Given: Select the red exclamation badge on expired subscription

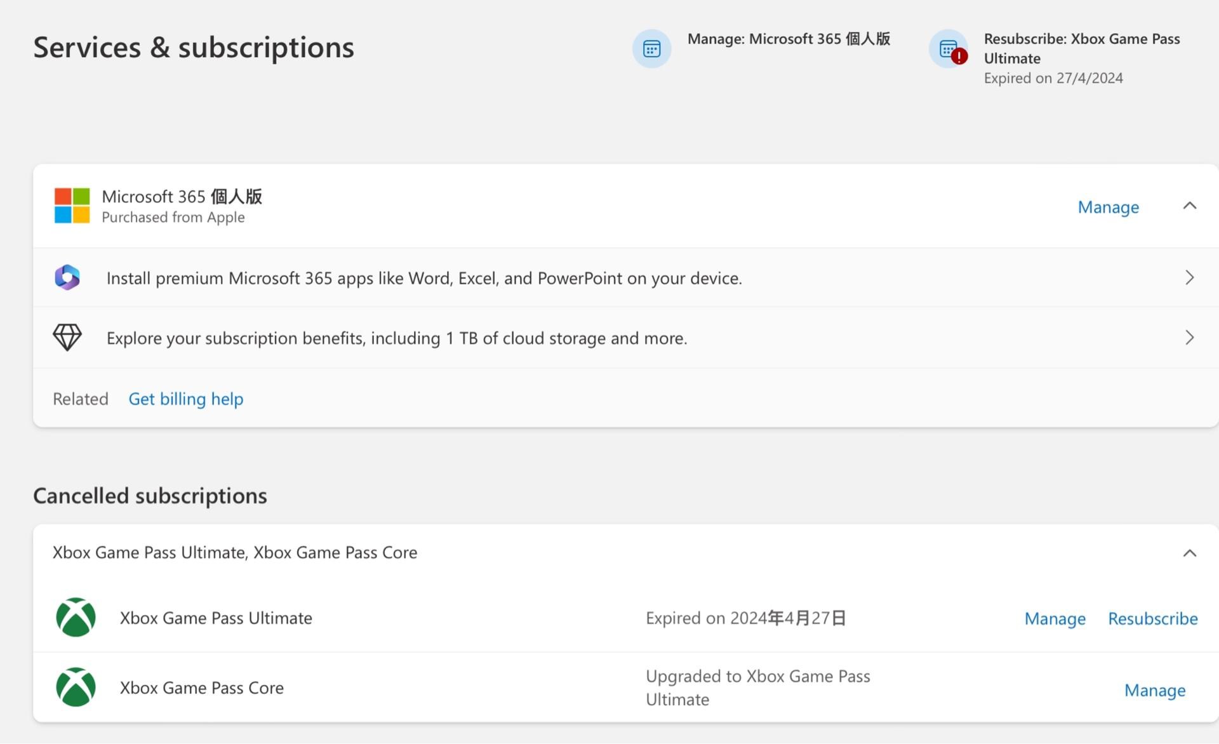Looking at the screenshot, I should [x=959, y=56].
